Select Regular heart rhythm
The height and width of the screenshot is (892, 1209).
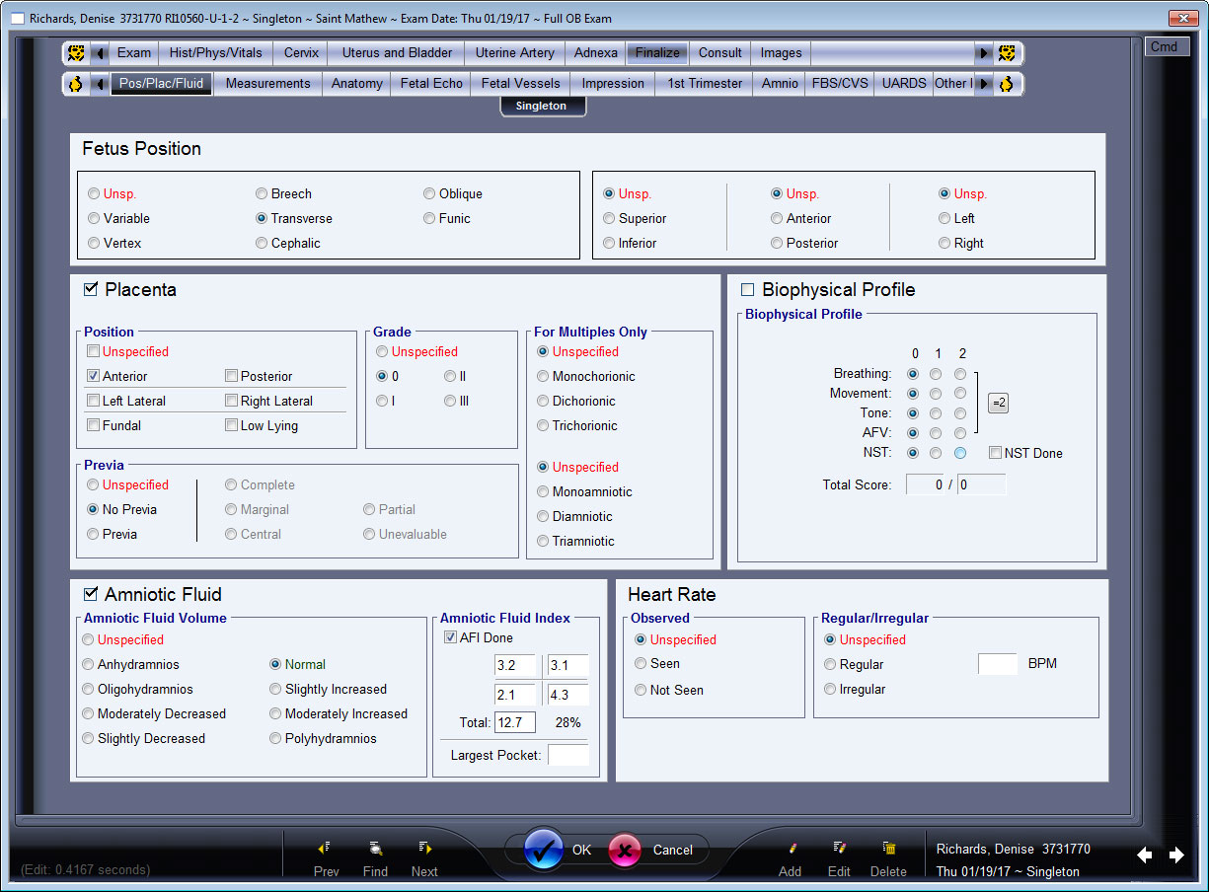coord(830,664)
